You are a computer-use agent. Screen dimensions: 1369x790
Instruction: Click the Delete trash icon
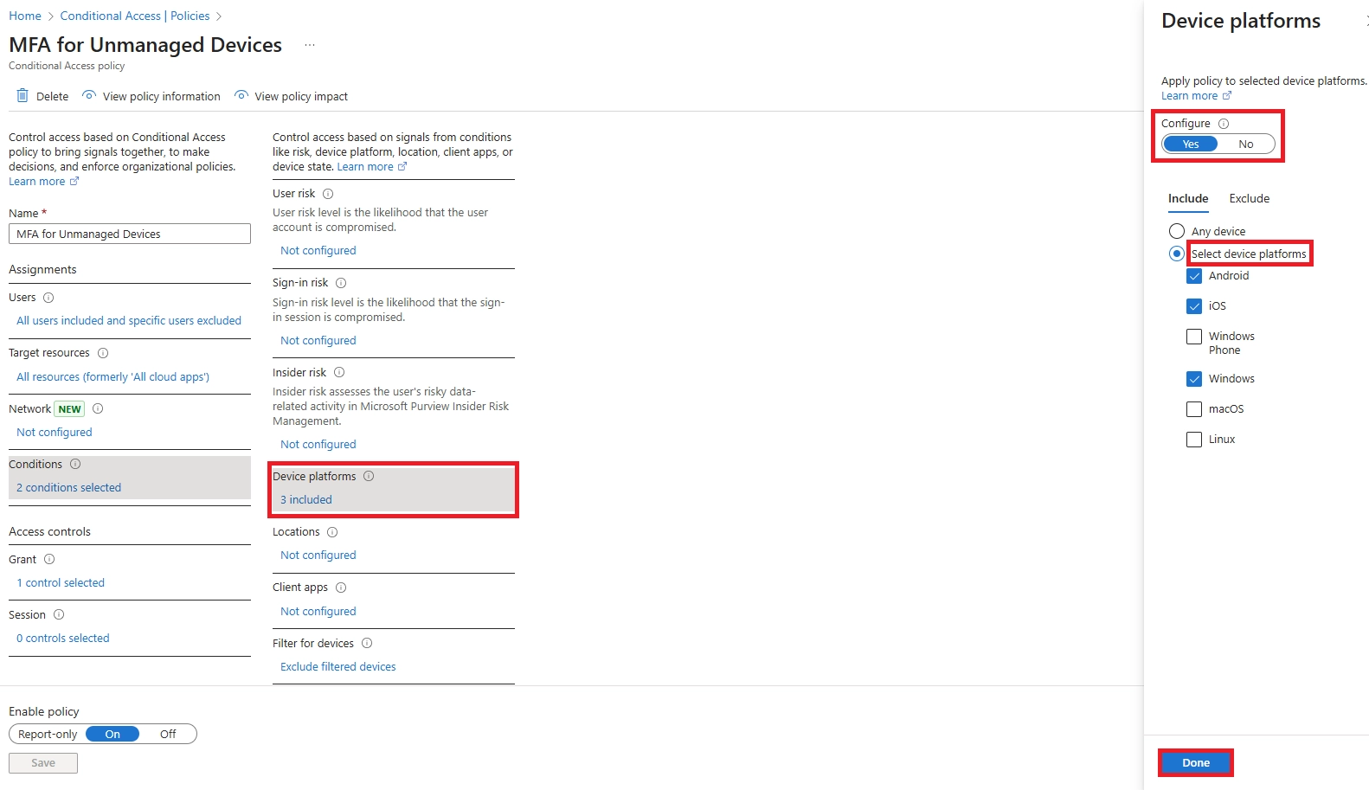coord(22,96)
